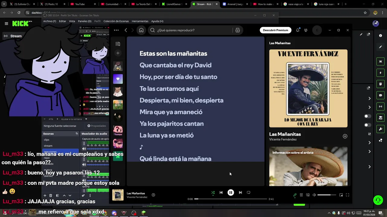The image size is (387, 217).
Task: Open the OBS Herramientas menu
Action: tap(140, 21)
